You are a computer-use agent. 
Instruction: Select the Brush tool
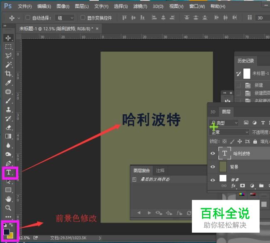coord(8,101)
